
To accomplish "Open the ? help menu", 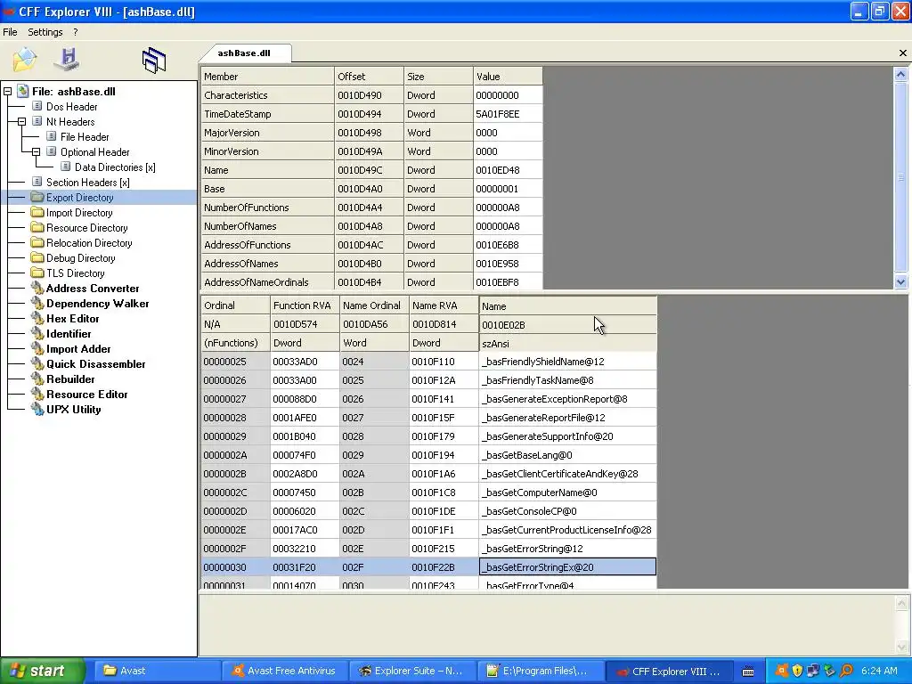I will pyautogui.click(x=76, y=32).
